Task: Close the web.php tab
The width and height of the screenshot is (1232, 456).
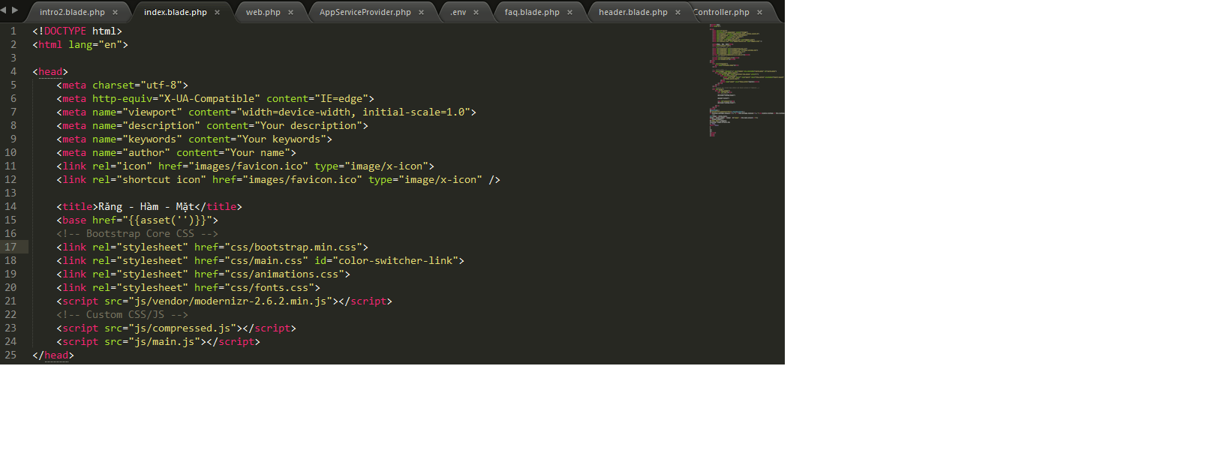Action: pyautogui.click(x=290, y=12)
